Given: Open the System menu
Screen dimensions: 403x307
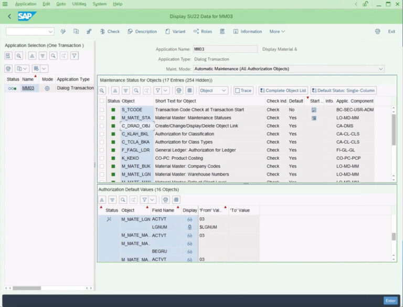Looking at the screenshot, I should click(100, 4).
